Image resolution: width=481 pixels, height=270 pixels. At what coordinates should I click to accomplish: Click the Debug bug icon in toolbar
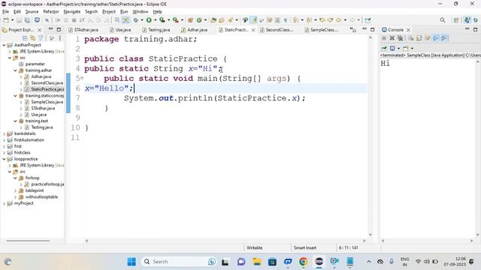[135, 20]
